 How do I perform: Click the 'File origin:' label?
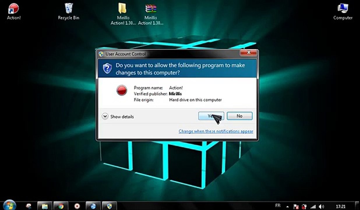click(144, 100)
